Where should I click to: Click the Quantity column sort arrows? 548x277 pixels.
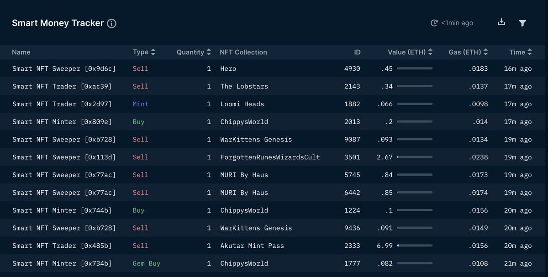[208, 52]
